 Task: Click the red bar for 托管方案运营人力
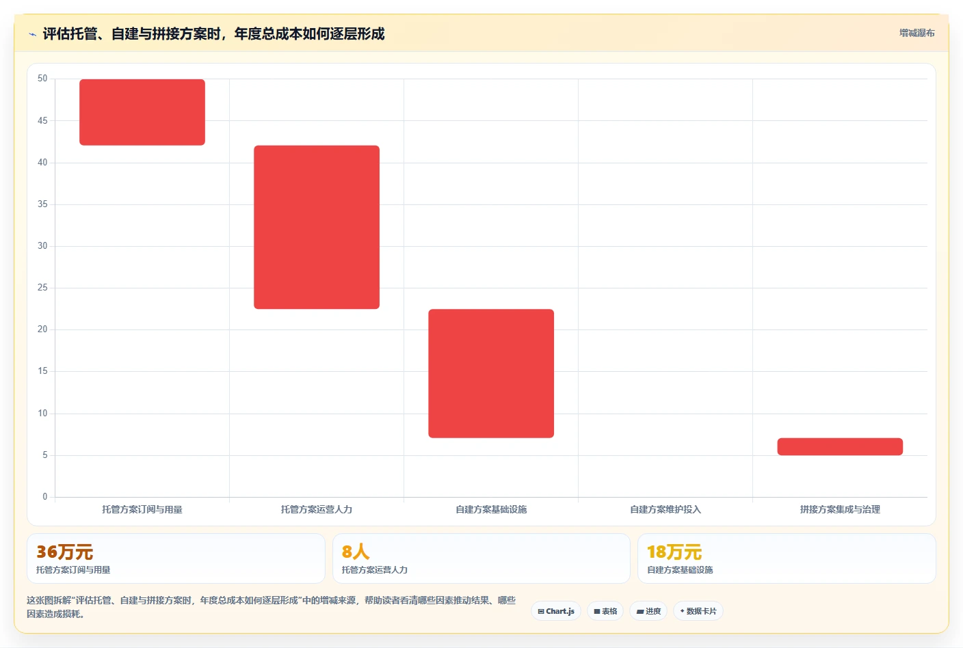point(317,227)
